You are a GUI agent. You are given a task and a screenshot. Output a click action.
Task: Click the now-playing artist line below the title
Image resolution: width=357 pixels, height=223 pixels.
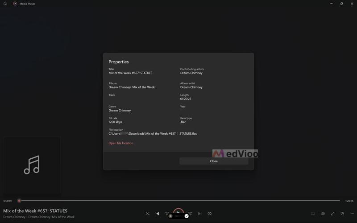click(x=39, y=217)
